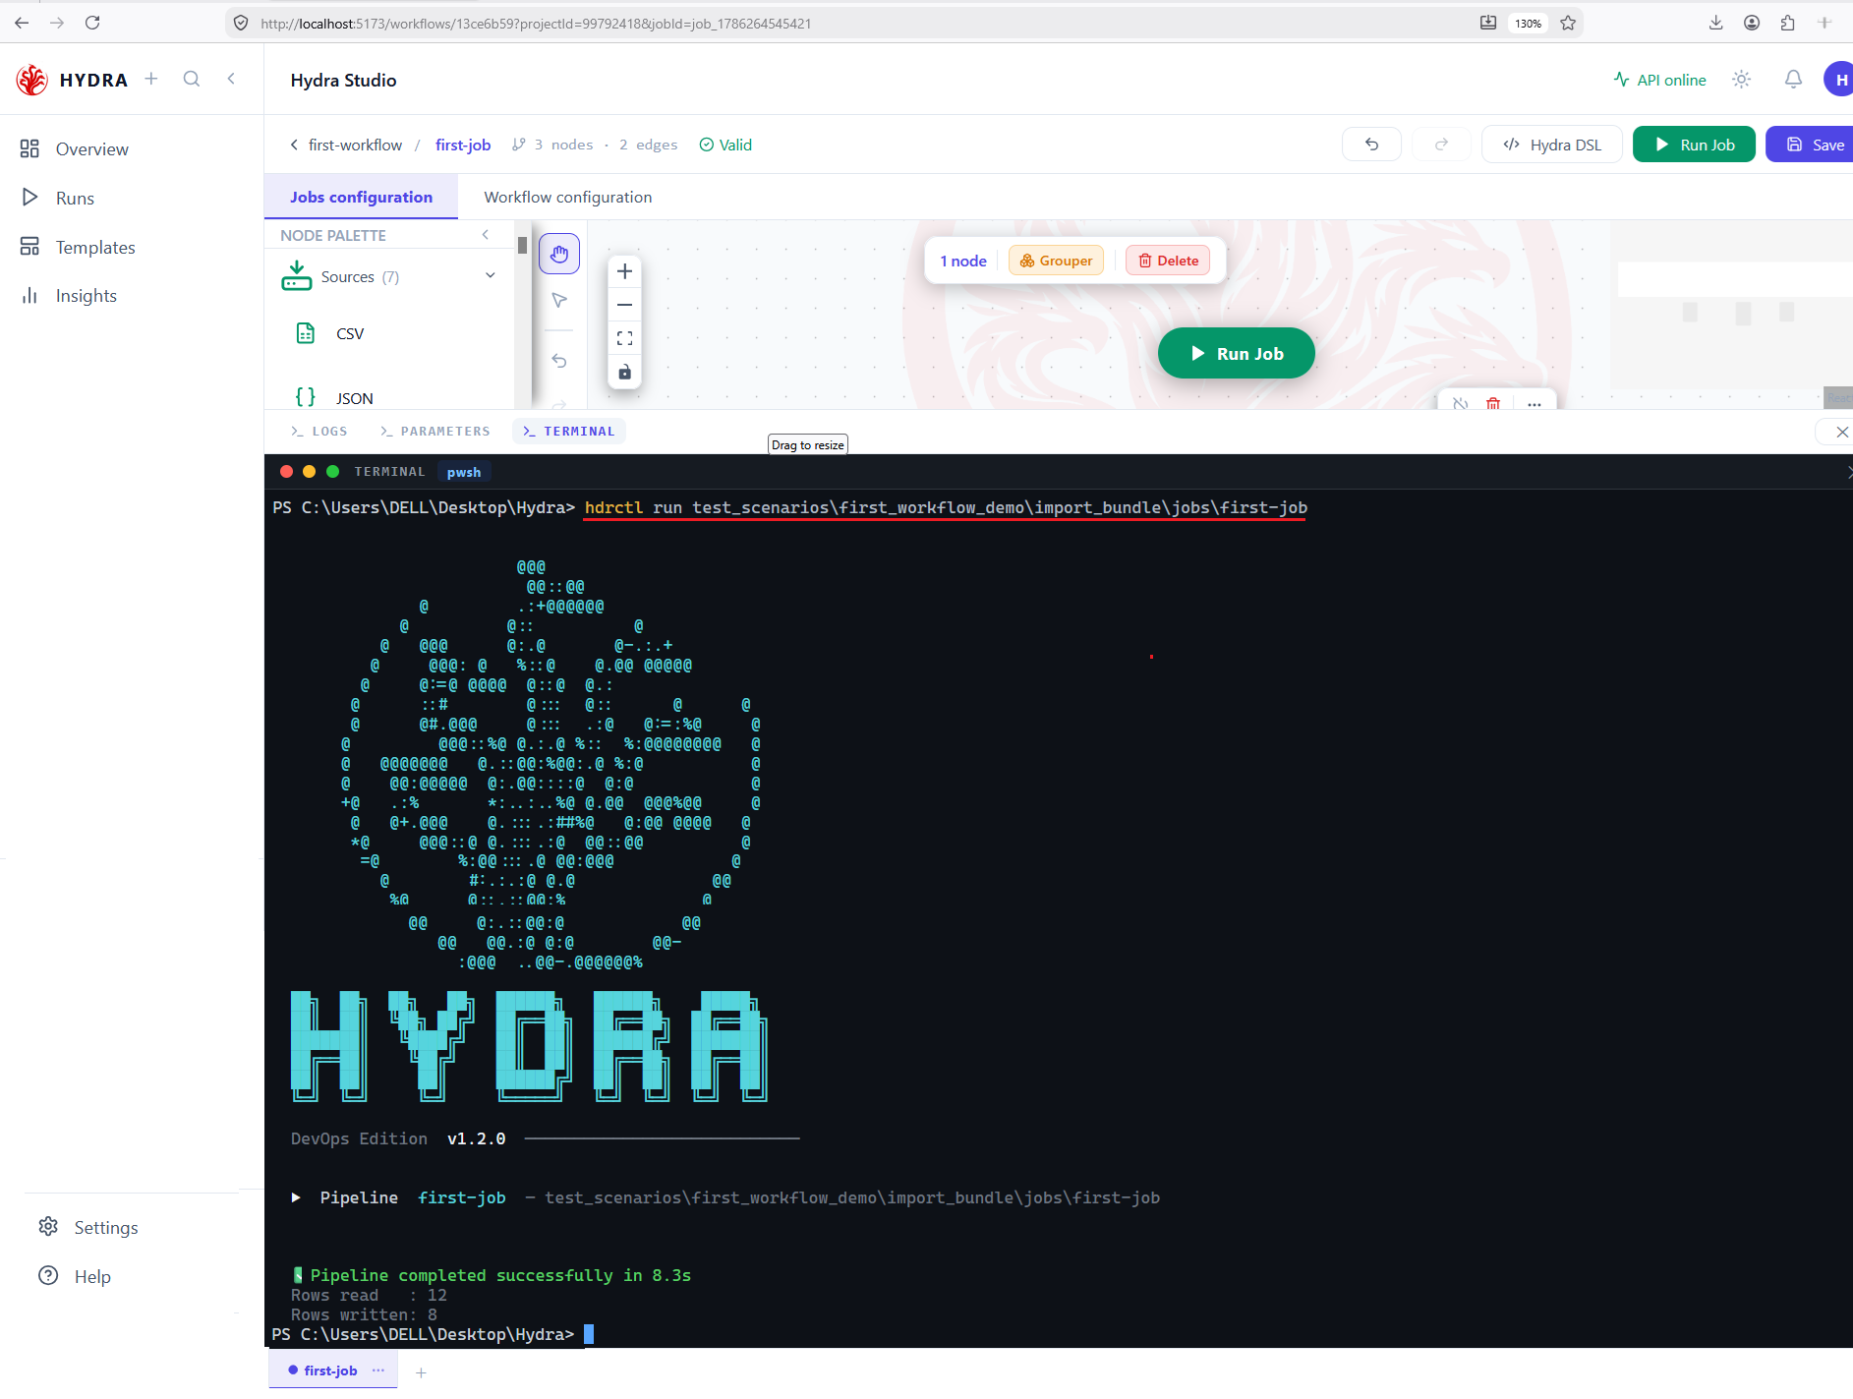Click the API online status indicator
This screenshot has height=1399, width=1853.
1659,80
